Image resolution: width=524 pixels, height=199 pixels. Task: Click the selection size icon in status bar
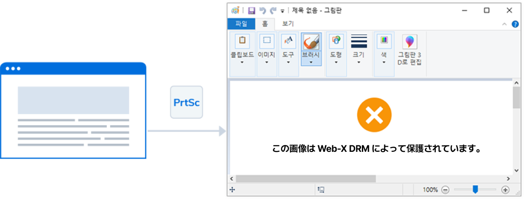(x=321, y=190)
